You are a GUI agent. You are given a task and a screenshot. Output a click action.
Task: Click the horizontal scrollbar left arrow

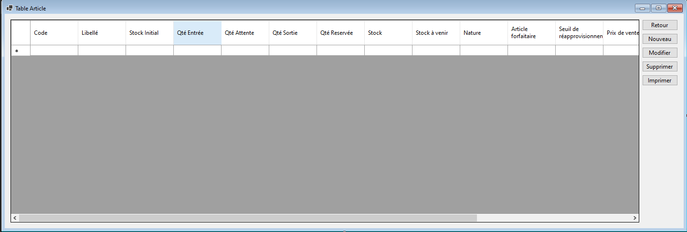coord(15,218)
